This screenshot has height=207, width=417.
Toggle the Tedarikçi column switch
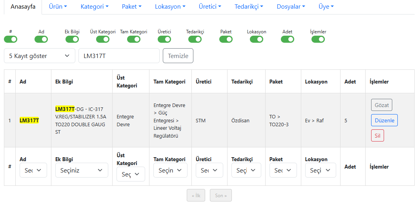(195, 39)
